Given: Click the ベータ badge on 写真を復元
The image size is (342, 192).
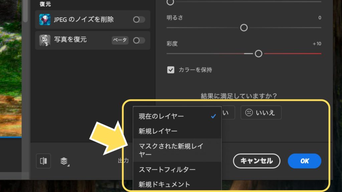Looking at the screenshot, I should coord(120,40).
